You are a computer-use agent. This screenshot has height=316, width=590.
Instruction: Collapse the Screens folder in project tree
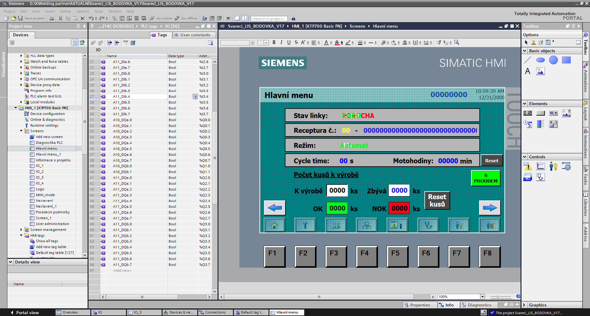coord(21,131)
